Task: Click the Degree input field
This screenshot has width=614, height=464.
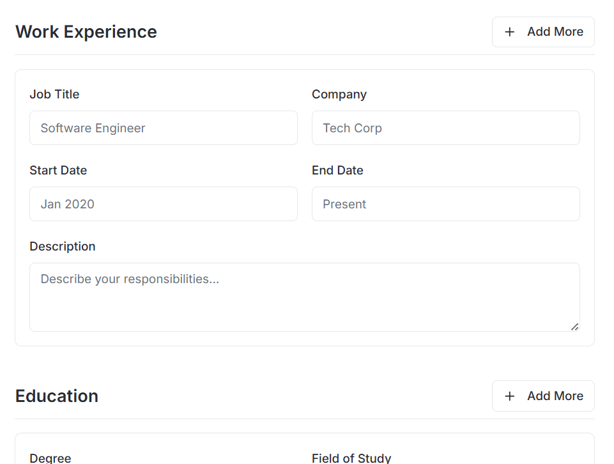Action: click(x=163, y=463)
